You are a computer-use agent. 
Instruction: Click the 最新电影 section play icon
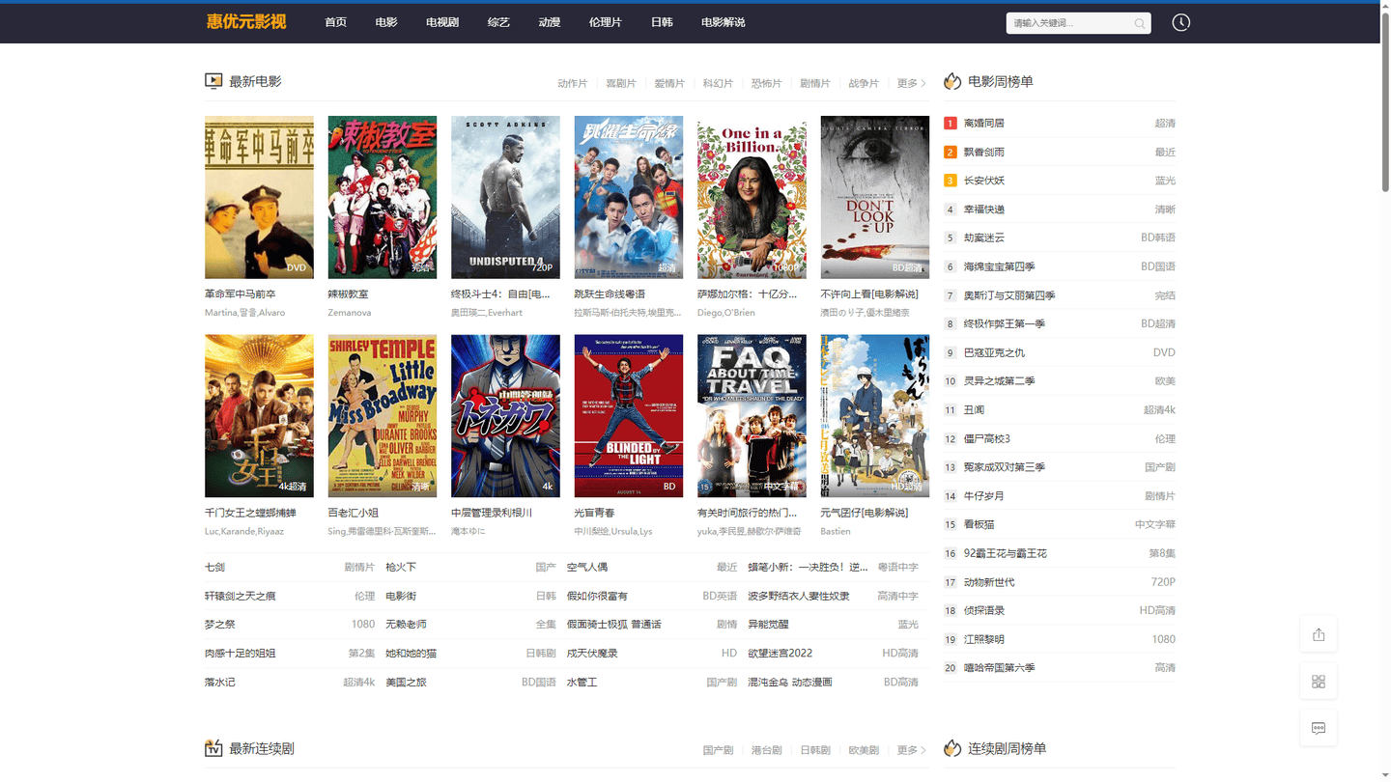click(213, 81)
